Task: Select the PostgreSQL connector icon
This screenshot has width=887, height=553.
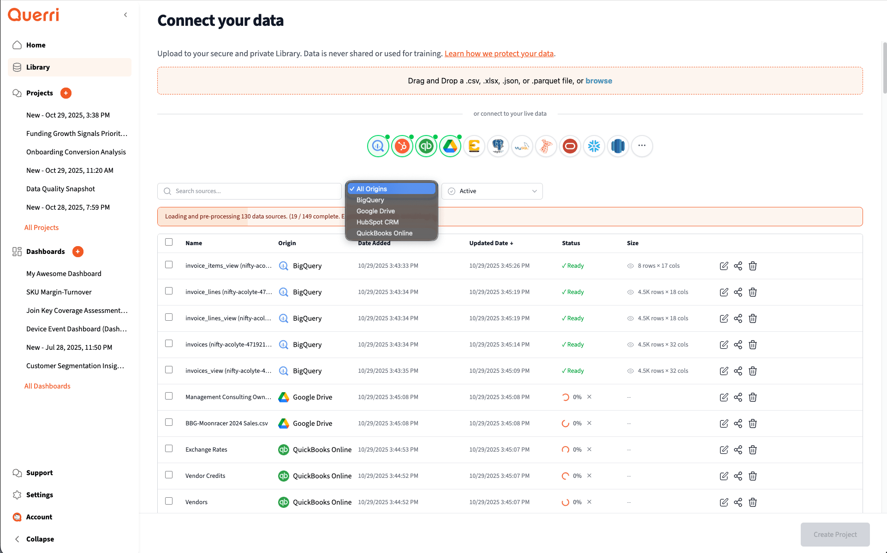Action: (x=498, y=146)
